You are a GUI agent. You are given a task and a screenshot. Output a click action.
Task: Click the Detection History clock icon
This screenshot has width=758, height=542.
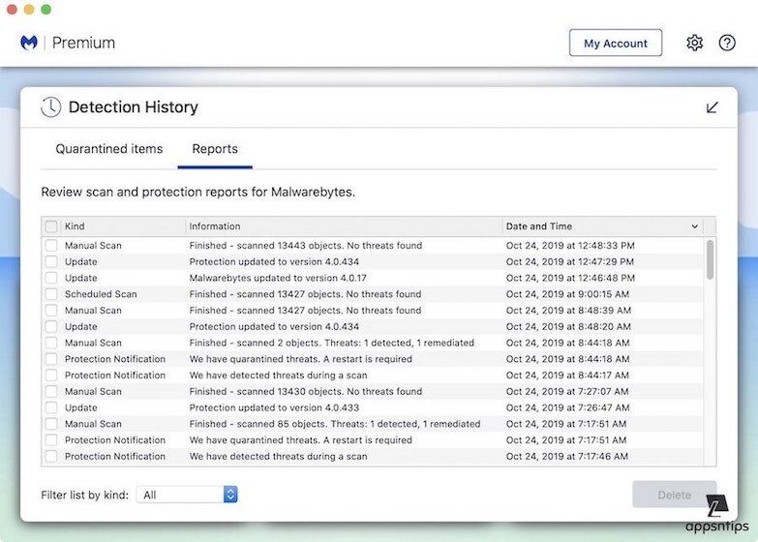50,107
